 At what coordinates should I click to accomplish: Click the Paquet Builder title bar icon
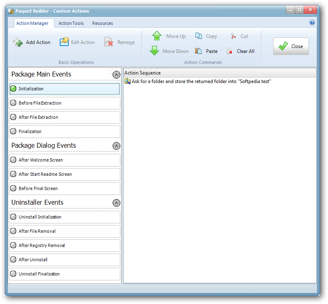[x=11, y=11]
